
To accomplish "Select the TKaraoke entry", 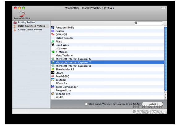I will [61, 83].
